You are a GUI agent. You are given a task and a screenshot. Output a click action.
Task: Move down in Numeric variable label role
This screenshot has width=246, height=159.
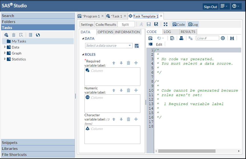point(121,90)
